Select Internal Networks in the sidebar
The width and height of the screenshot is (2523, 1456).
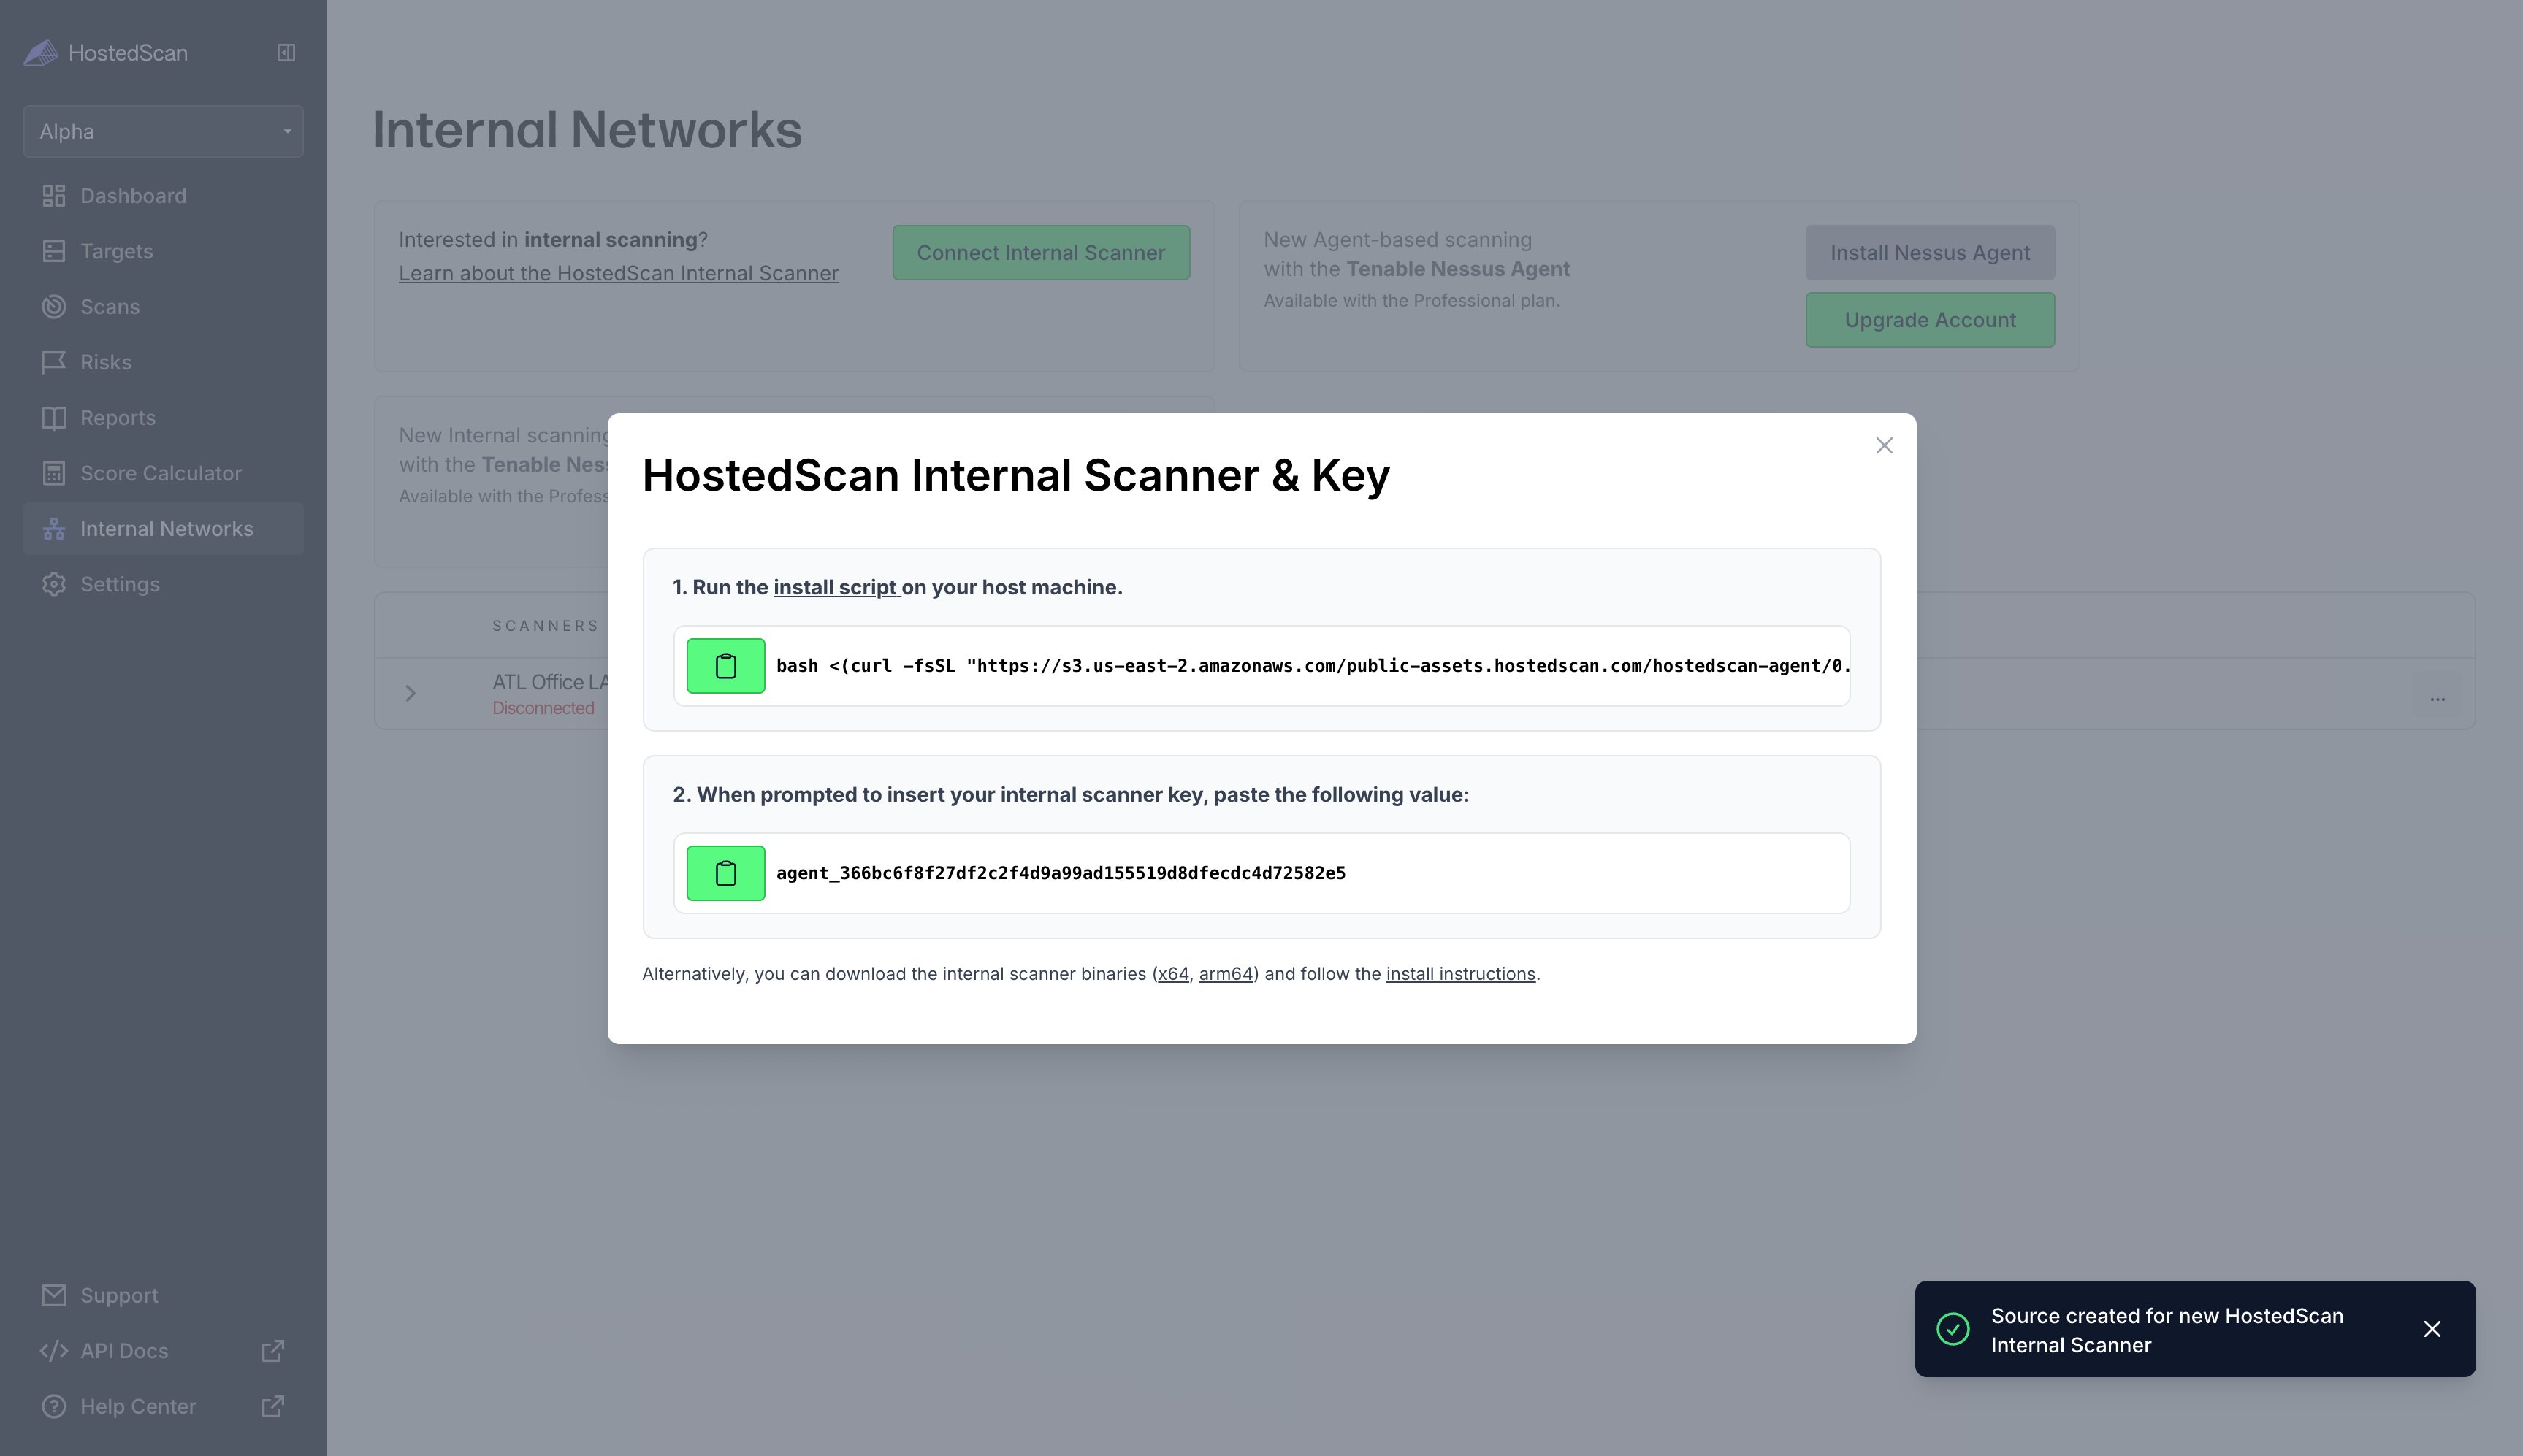[x=163, y=529]
